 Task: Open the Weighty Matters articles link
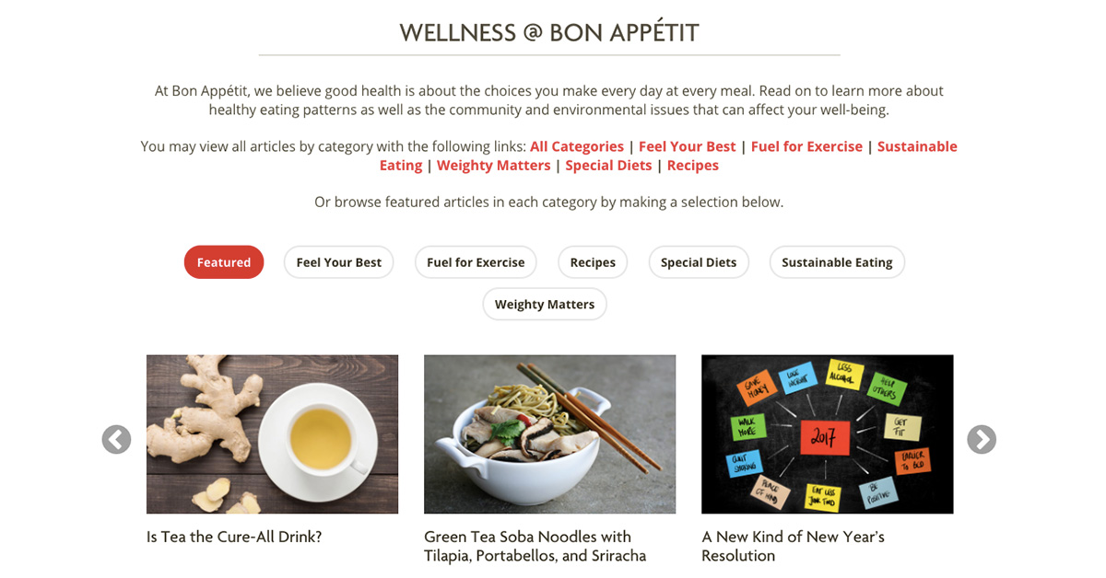coord(494,165)
